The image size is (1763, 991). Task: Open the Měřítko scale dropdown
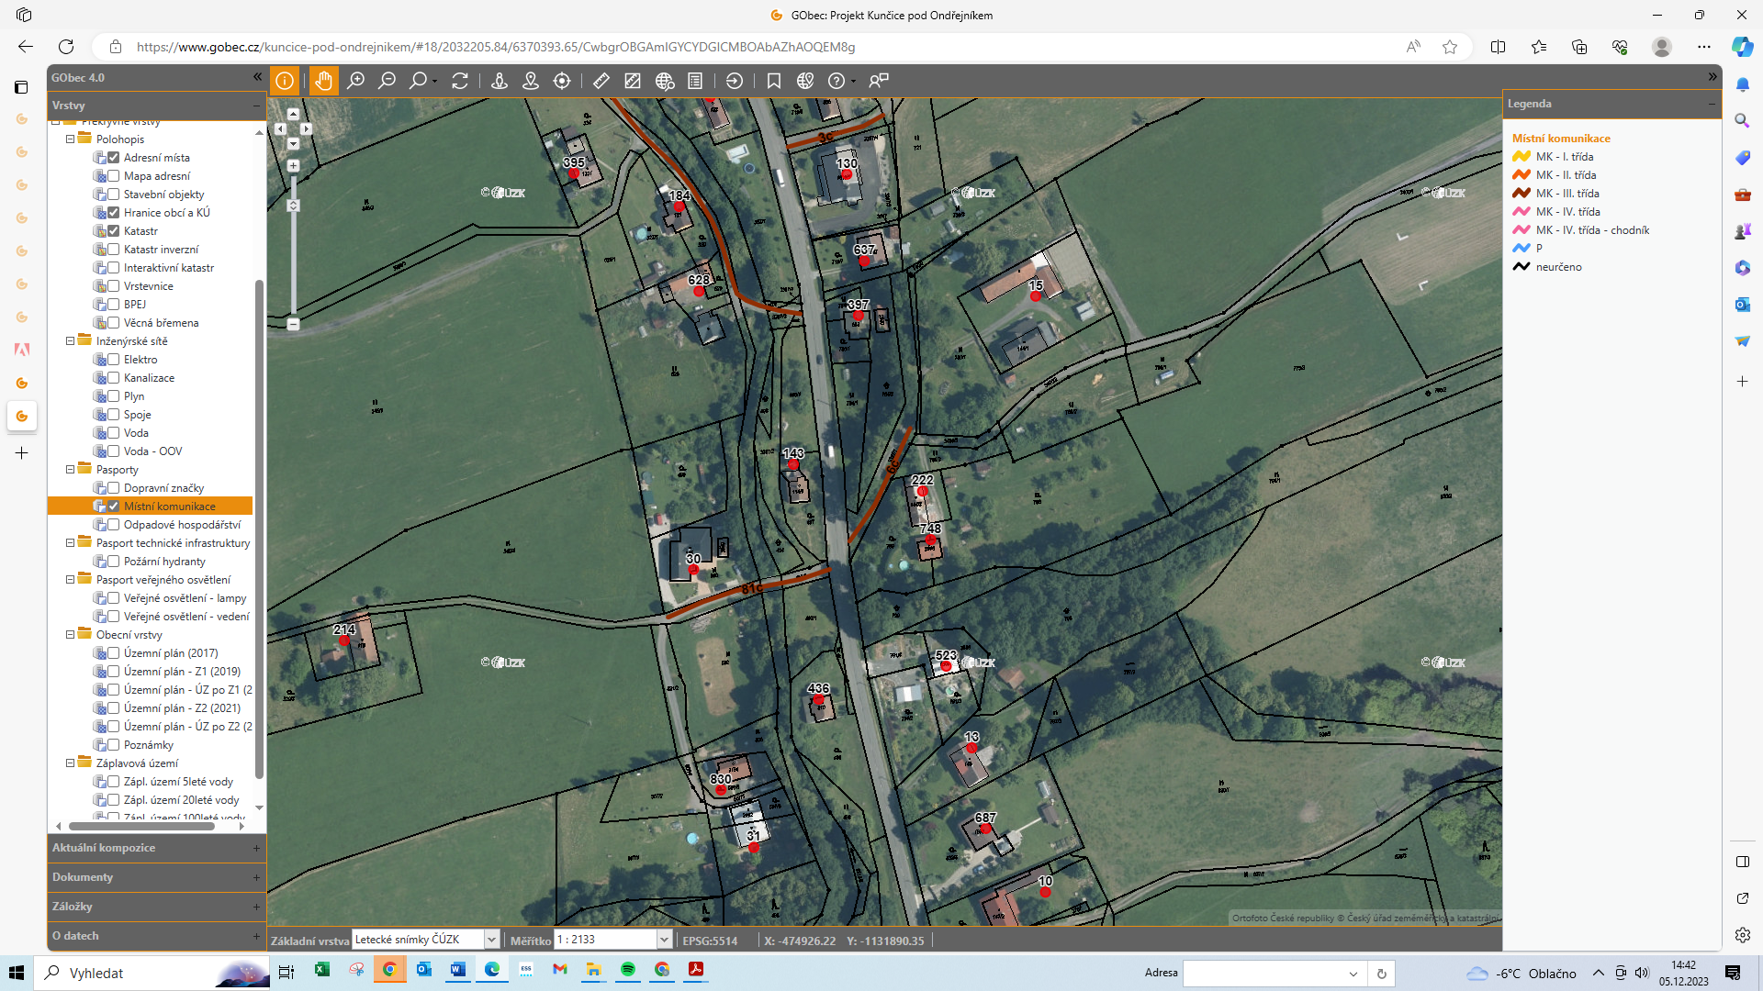tap(664, 940)
